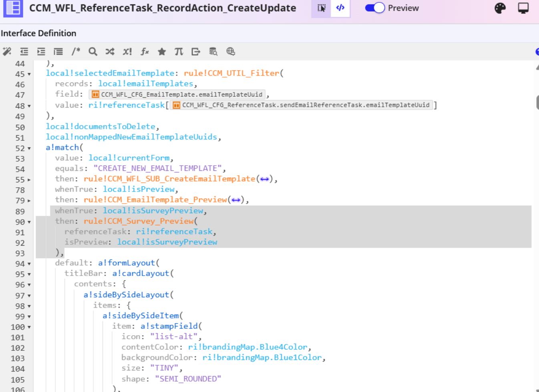Click the CCM_WFL_CFG_EmailTemplate.emailTemplateUuid field chip
The image size is (539, 392).
tap(178, 94)
